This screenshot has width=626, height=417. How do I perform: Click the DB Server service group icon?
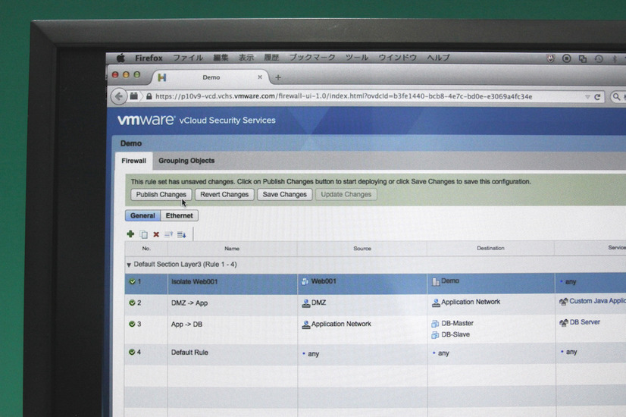(563, 322)
